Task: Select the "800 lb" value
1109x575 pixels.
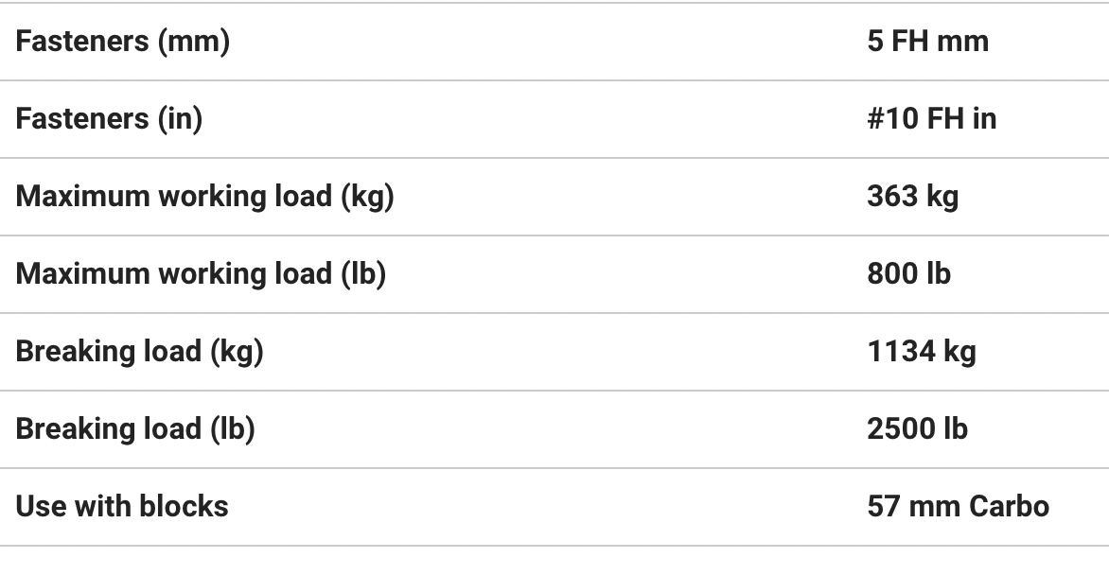Action: click(x=908, y=274)
